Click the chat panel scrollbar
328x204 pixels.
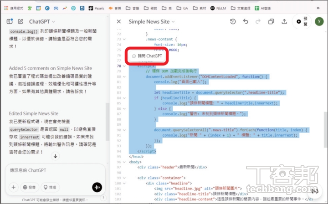[108, 122]
